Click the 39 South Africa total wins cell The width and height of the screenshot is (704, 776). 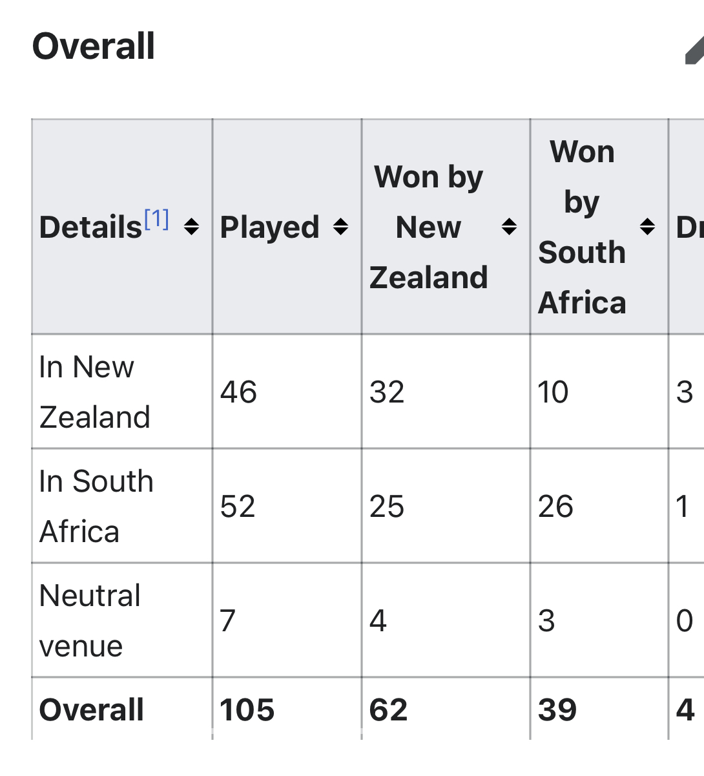click(557, 709)
